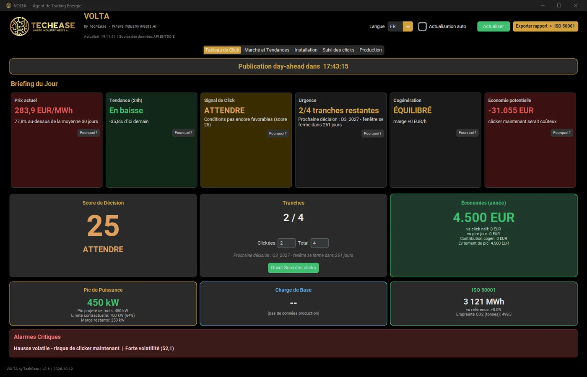The width and height of the screenshot is (587, 377).
Task: Click the 283,9 EUR/MWh price value
Action: (44, 111)
